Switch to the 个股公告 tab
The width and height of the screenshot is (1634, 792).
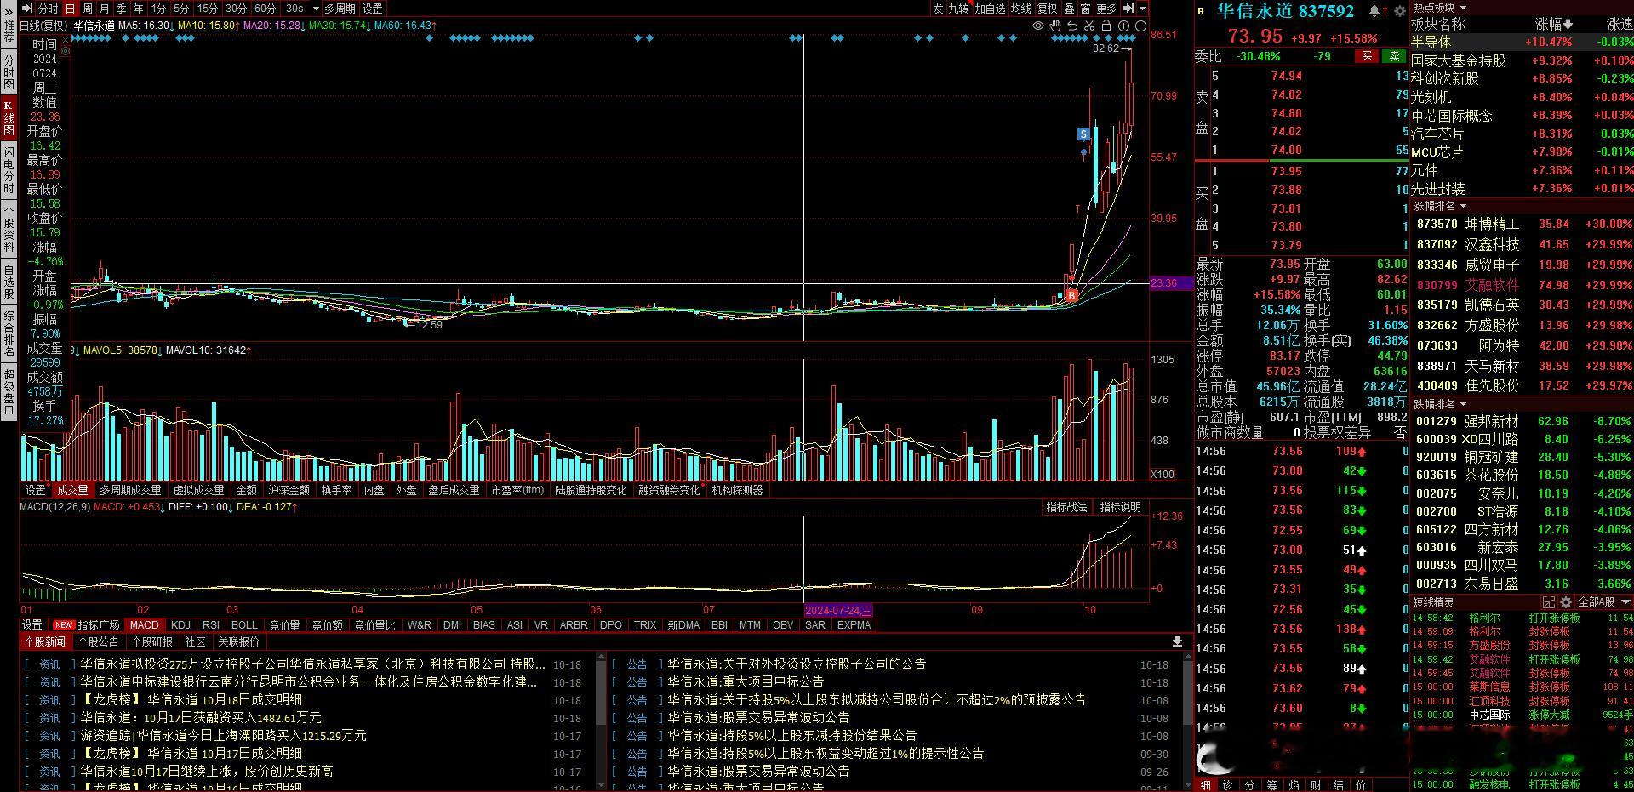pos(99,641)
